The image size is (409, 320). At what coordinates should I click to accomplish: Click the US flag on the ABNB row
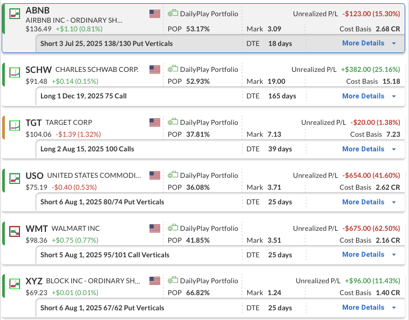point(155,14)
